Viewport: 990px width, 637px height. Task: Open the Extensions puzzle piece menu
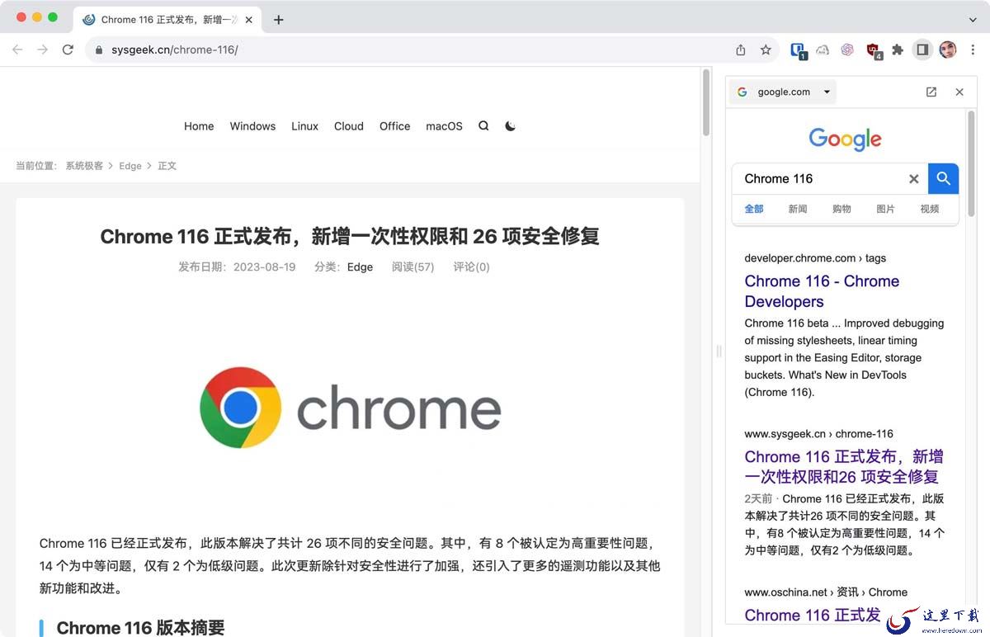898,50
